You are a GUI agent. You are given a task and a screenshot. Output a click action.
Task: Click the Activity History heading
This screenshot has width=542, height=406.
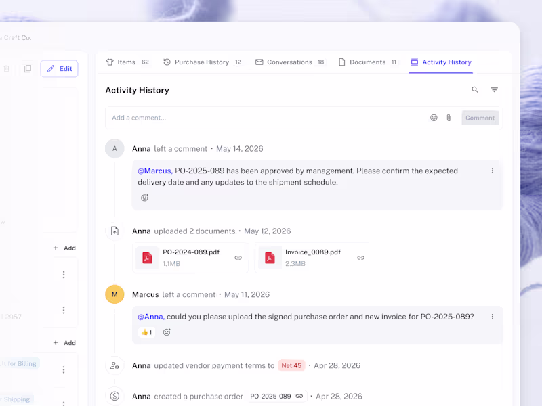point(138,90)
